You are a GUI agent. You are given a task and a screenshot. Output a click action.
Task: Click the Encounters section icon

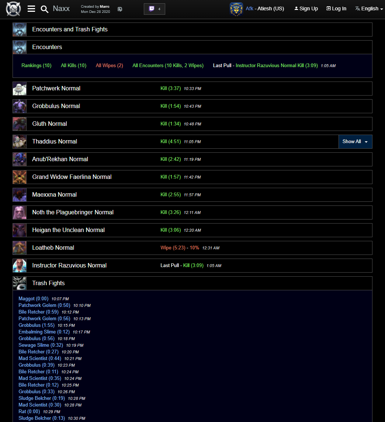(20, 47)
